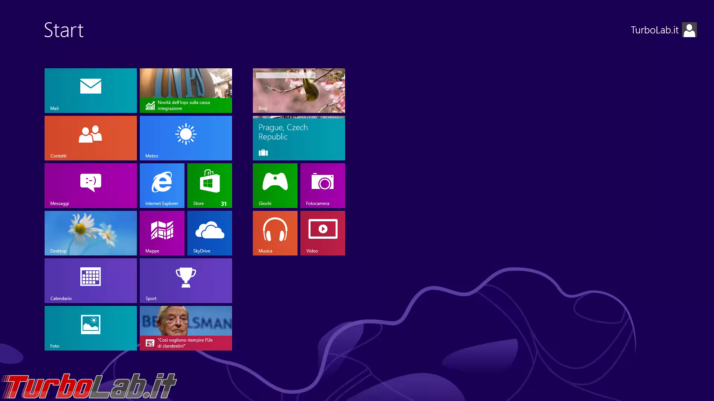Image resolution: width=714 pixels, height=401 pixels.
Task: Open the Giochi tile
Action: [x=275, y=185]
